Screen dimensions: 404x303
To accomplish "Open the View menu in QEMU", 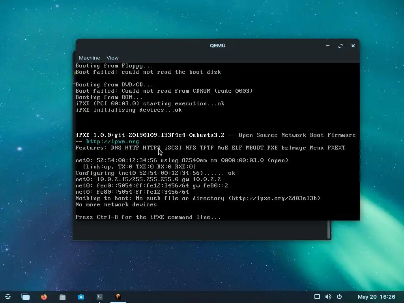I will [x=112, y=58].
